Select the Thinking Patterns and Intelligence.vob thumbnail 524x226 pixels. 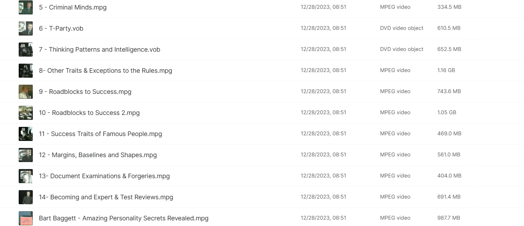click(26, 50)
